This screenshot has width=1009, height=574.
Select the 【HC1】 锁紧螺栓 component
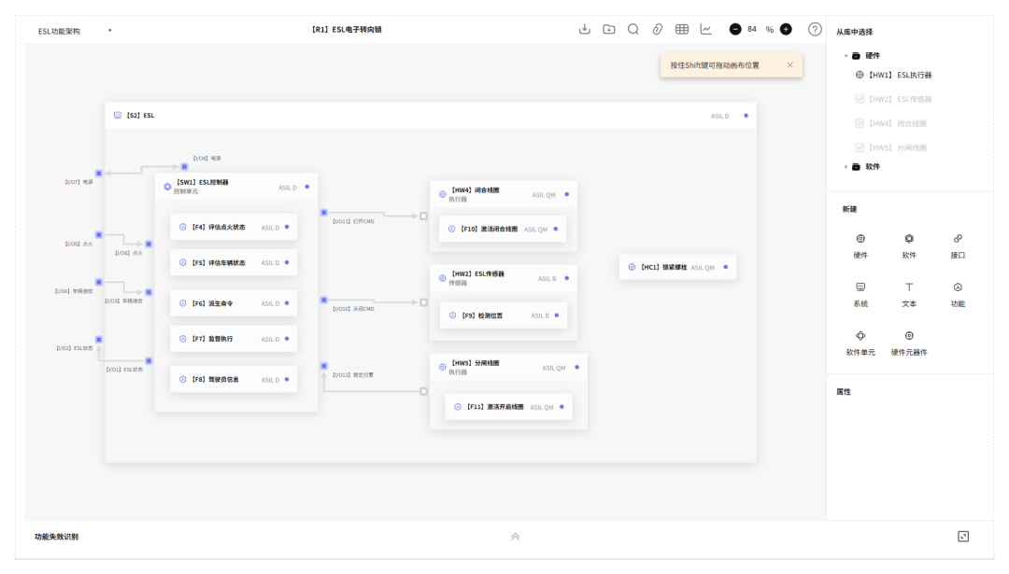click(677, 267)
